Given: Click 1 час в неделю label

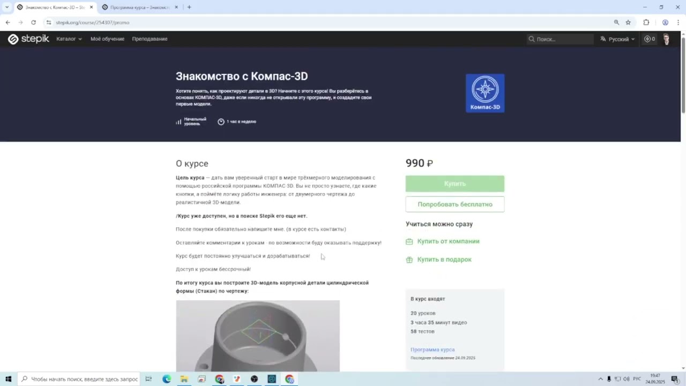Looking at the screenshot, I should point(241,122).
